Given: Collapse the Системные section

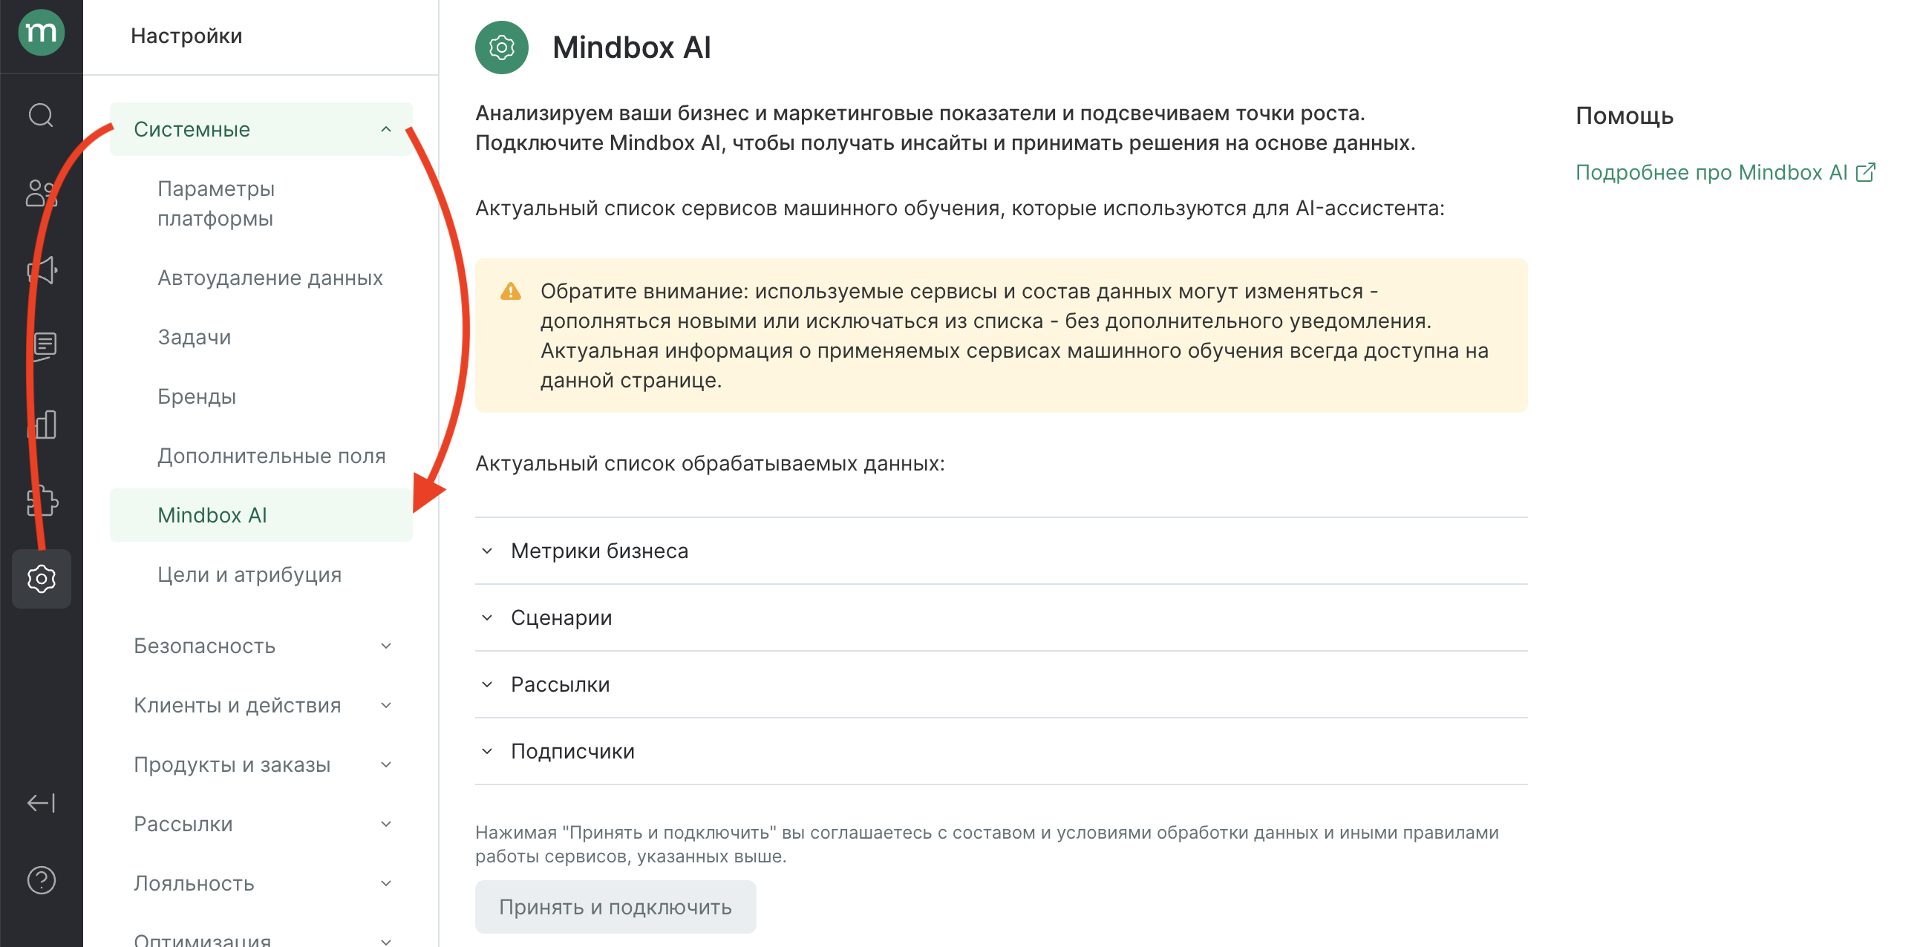Looking at the screenshot, I should click(261, 129).
